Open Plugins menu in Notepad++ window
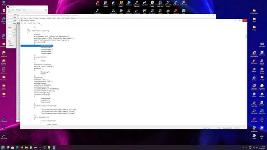 point(68,18)
